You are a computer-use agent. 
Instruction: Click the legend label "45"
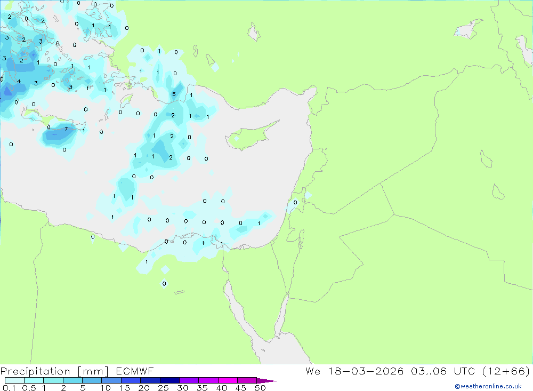click(x=241, y=388)
